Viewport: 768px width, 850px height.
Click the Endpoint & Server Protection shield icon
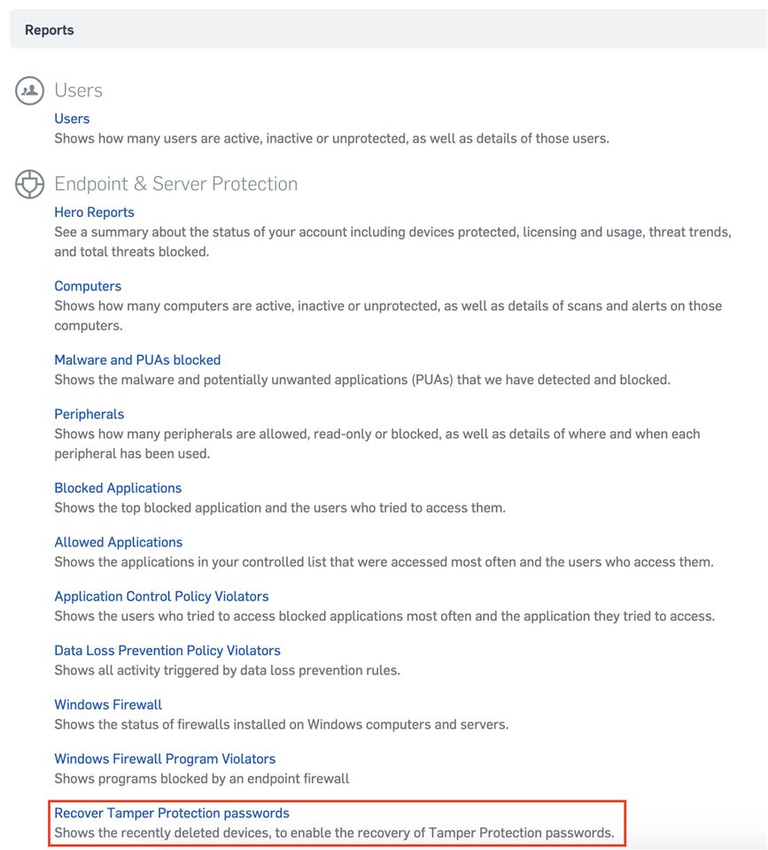point(29,184)
